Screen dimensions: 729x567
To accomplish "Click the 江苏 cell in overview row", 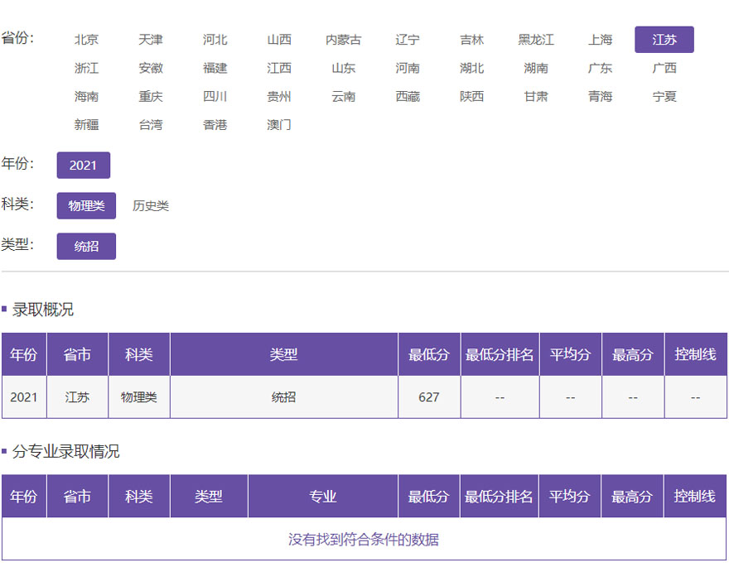I will (x=77, y=397).
